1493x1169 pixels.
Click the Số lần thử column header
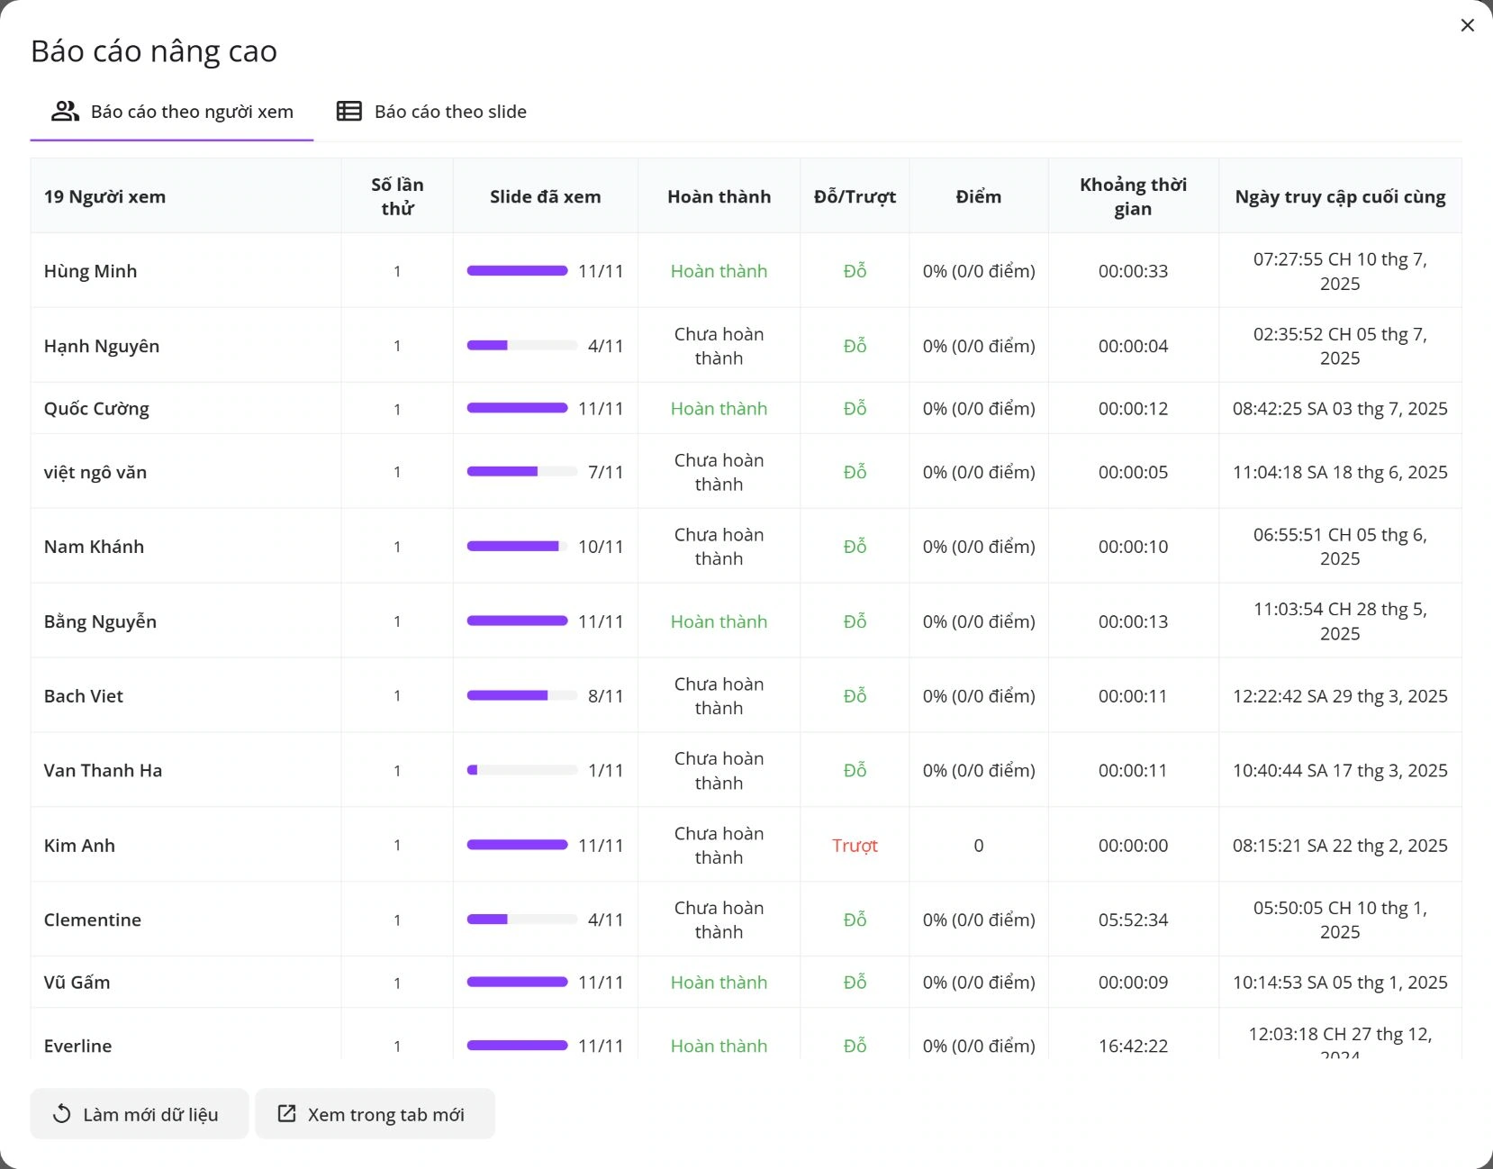(397, 196)
